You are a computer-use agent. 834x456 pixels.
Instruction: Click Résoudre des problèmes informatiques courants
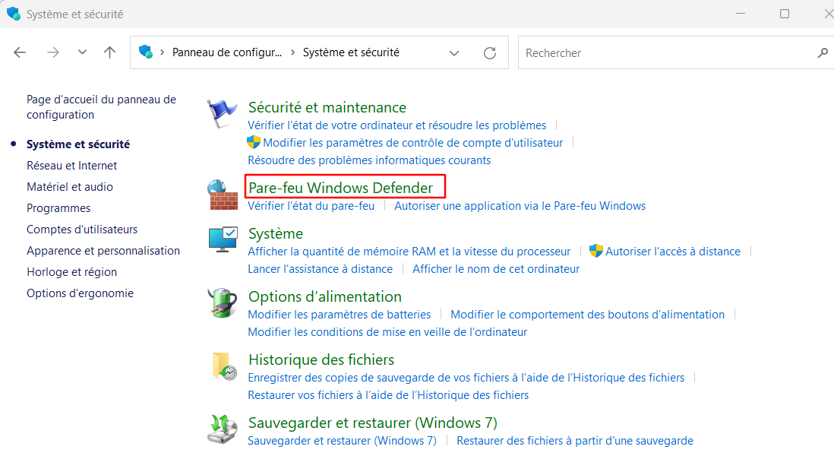368,160
